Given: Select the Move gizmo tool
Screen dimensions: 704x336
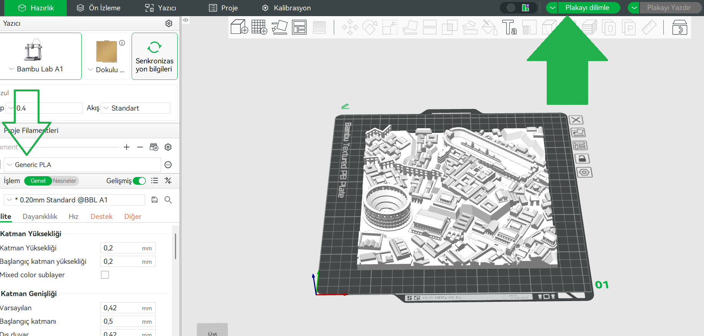Looking at the screenshot, I should pyautogui.click(x=350, y=27).
